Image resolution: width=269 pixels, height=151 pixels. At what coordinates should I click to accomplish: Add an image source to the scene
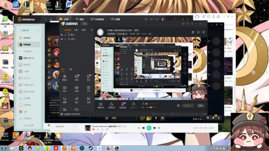[65, 89]
